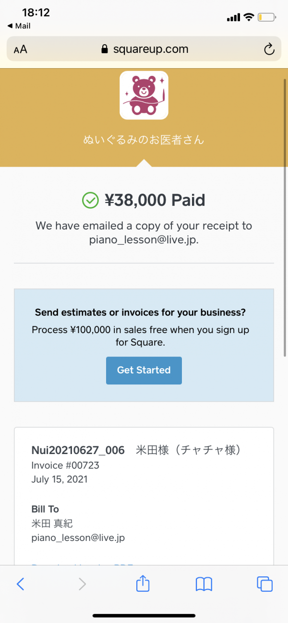The height and width of the screenshot is (623, 288).
Task: Tap the Safari forward arrow
Action: [82, 584]
